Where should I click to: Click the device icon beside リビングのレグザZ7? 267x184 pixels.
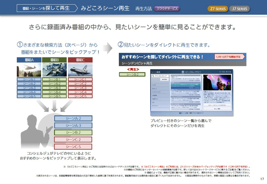pyautogui.click(x=183, y=72)
